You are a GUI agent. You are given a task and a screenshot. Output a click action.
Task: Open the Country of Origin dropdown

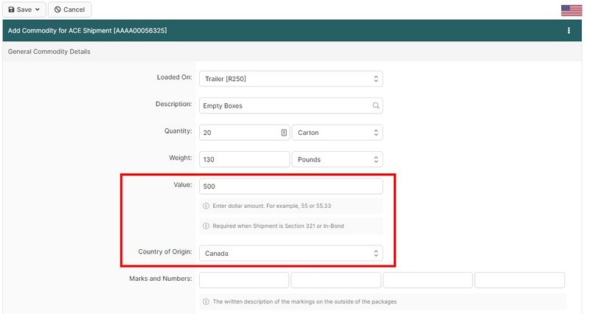tap(291, 253)
